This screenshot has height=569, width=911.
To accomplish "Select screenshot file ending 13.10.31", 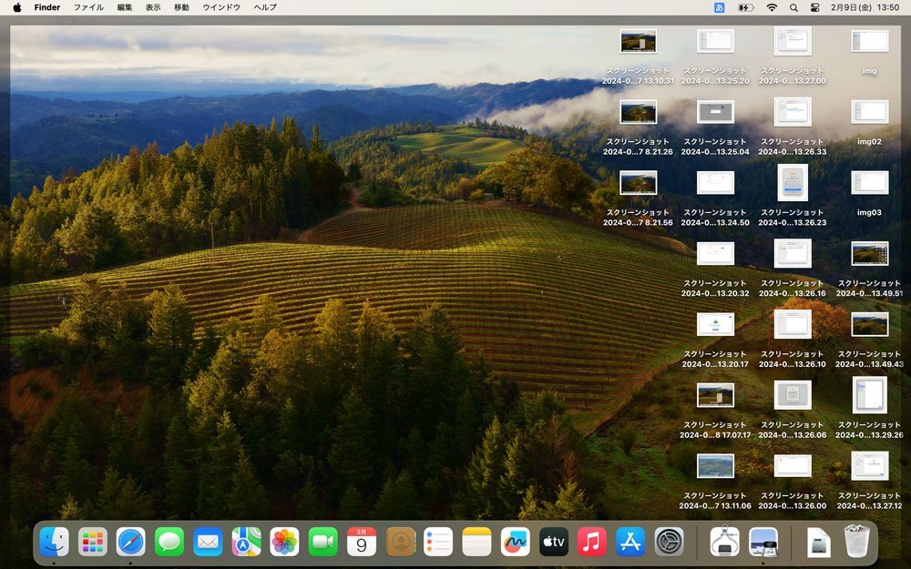I will pos(638,41).
